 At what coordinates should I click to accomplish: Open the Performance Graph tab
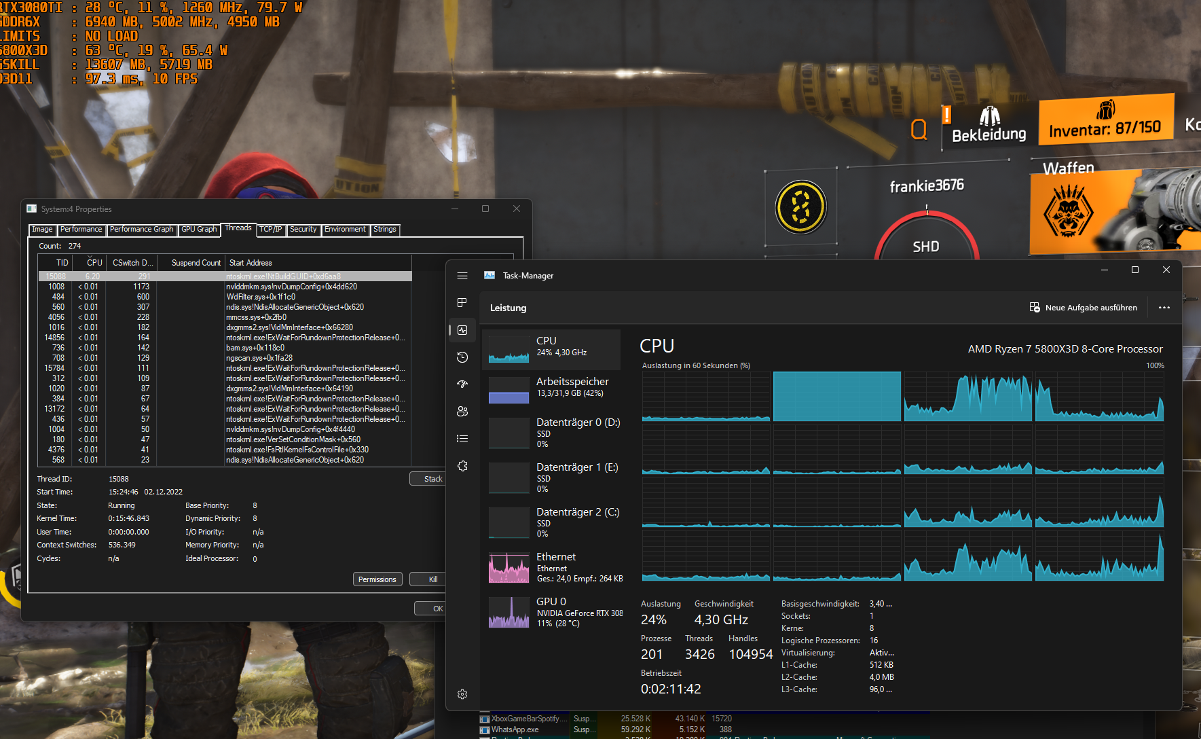click(x=142, y=230)
